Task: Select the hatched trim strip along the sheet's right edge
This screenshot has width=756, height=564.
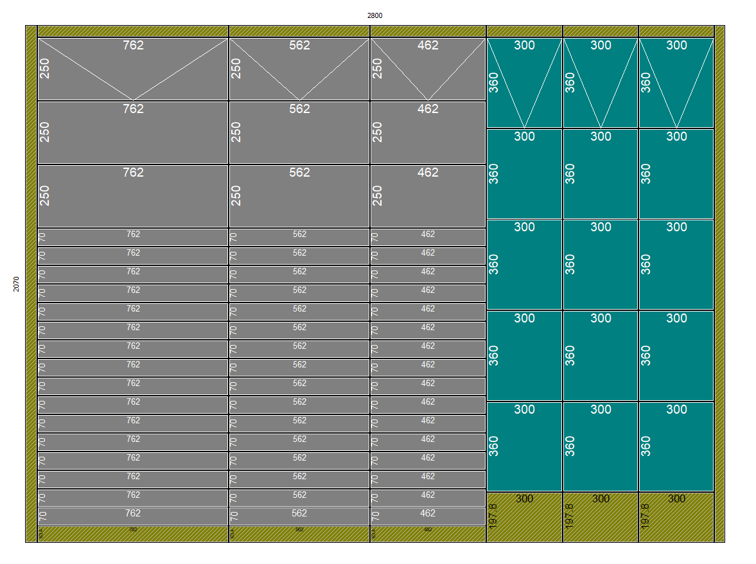Action: click(719, 284)
